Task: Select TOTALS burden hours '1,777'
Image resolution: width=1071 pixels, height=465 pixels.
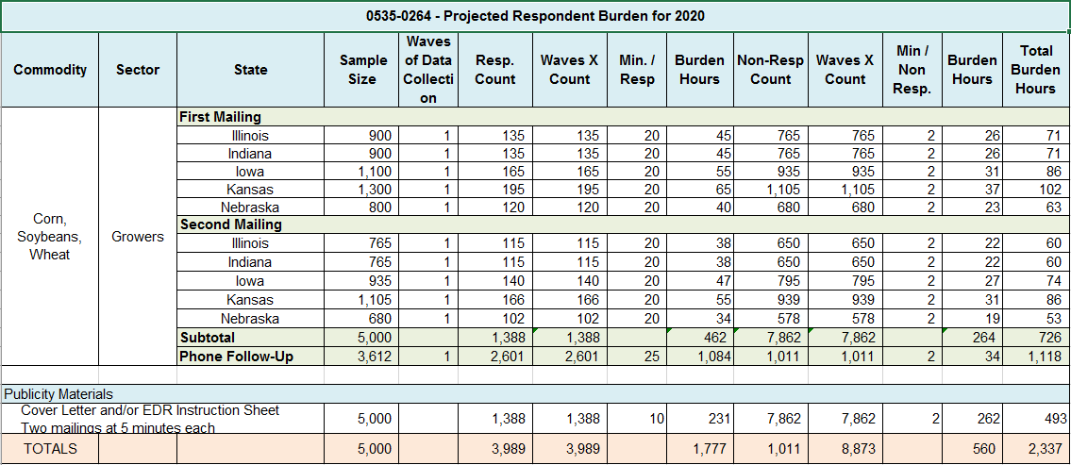Action: [700, 449]
